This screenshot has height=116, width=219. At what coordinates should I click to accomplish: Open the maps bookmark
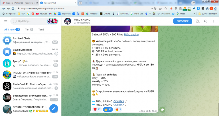coord(181,14)
